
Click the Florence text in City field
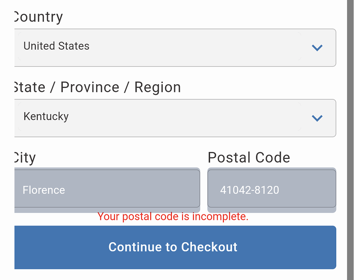tap(44, 190)
